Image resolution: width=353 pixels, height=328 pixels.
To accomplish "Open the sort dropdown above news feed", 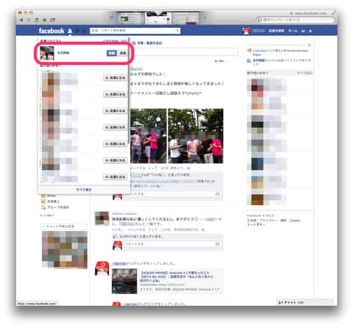I will click(x=221, y=61).
